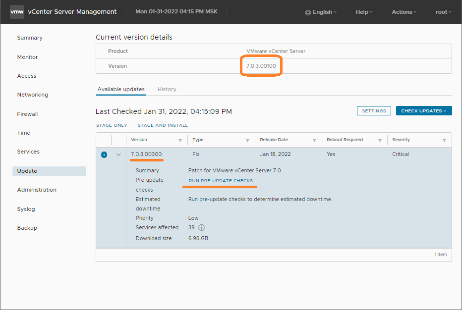Go to Monitor in sidebar
462x310 pixels.
[x=27, y=57]
